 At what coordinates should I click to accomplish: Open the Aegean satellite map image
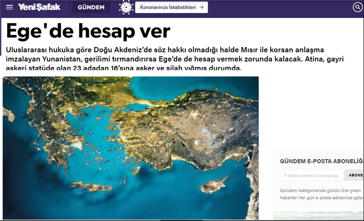131,148
